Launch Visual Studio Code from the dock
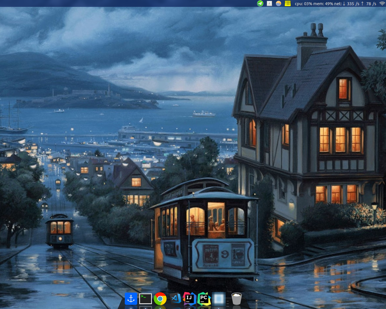The height and width of the screenshot is (309, 386). [176, 299]
